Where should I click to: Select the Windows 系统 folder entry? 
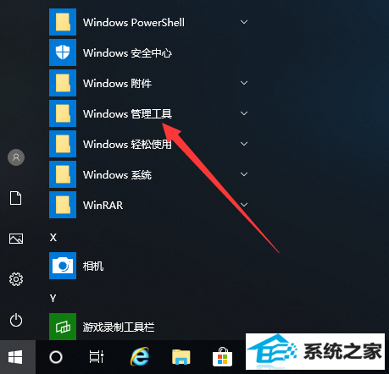[150, 174]
